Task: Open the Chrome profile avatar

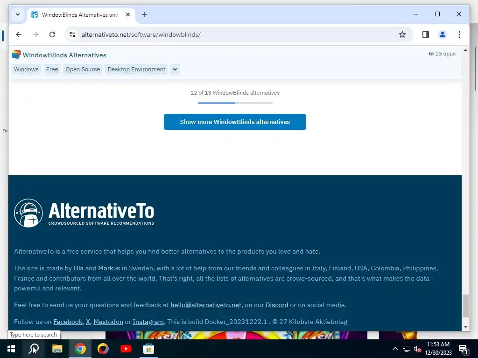Action: coord(443,34)
